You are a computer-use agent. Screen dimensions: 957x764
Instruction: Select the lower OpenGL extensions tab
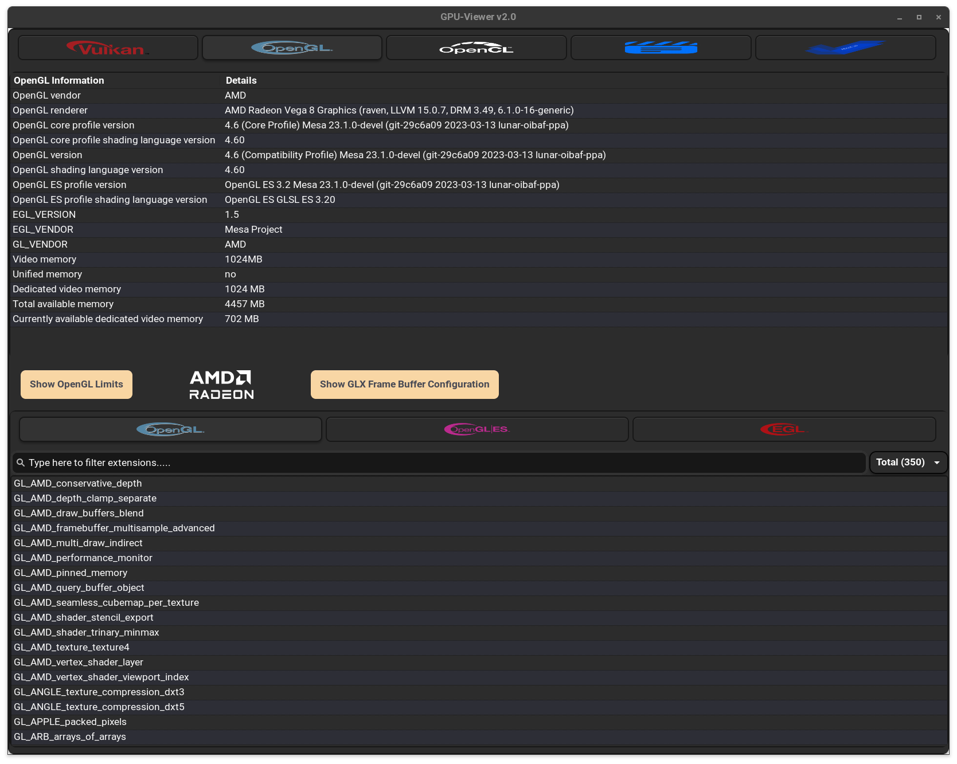coord(170,429)
